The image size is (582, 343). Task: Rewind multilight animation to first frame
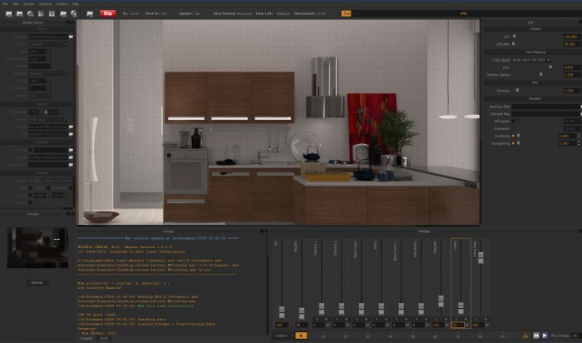tap(536, 336)
